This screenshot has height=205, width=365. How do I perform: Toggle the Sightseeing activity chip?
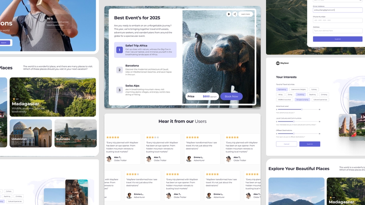pos(282,90)
